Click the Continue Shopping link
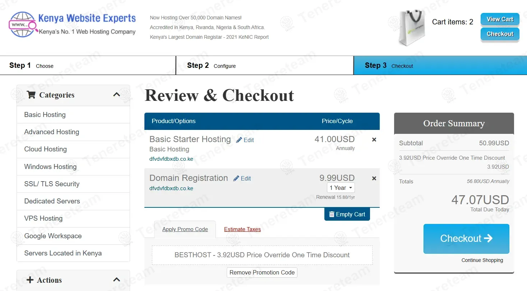 (482, 260)
